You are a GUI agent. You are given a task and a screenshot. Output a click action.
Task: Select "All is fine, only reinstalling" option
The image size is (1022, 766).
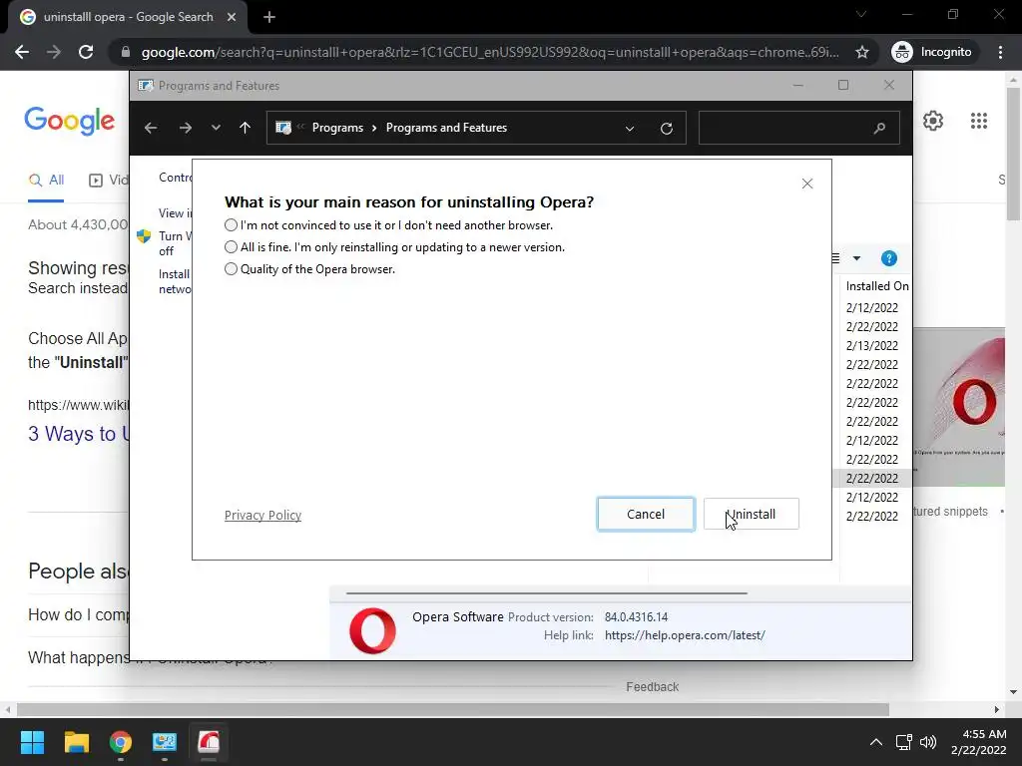click(231, 247)
